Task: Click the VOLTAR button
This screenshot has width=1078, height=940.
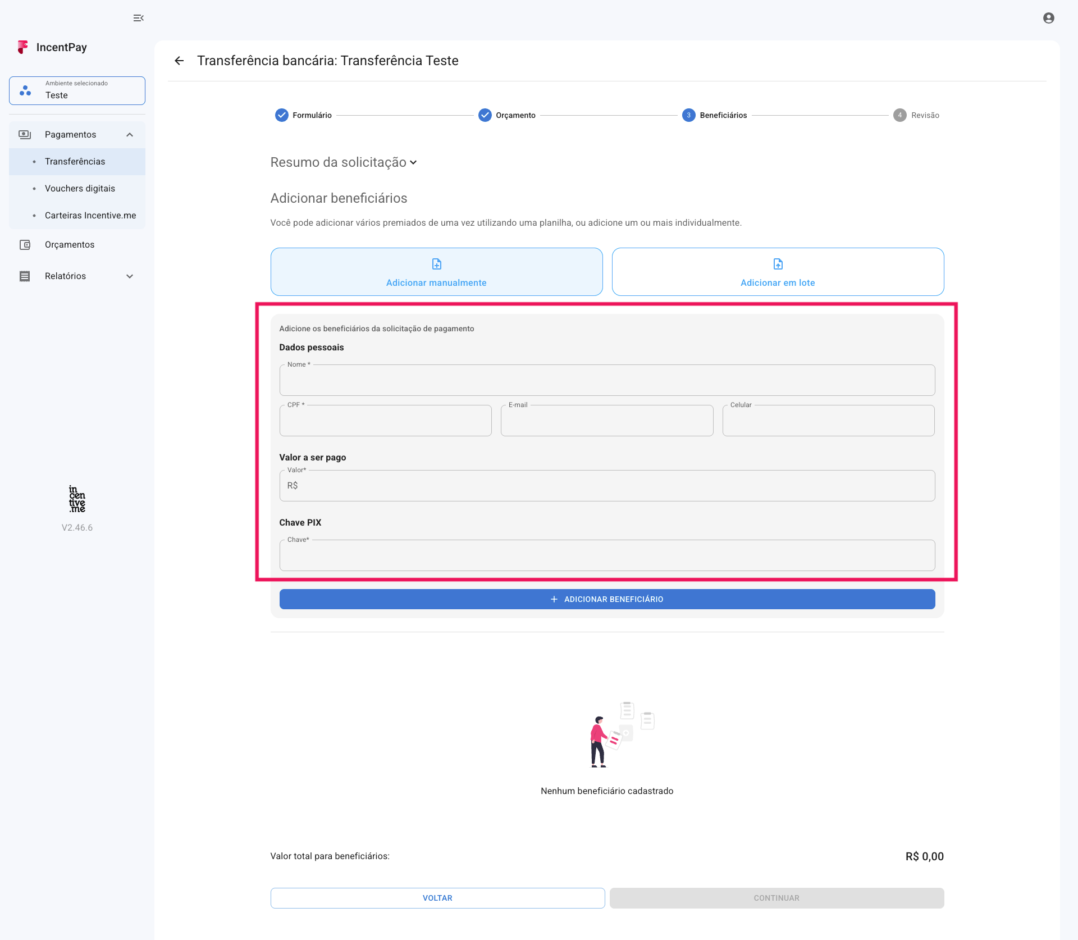Action: (437, 898)
